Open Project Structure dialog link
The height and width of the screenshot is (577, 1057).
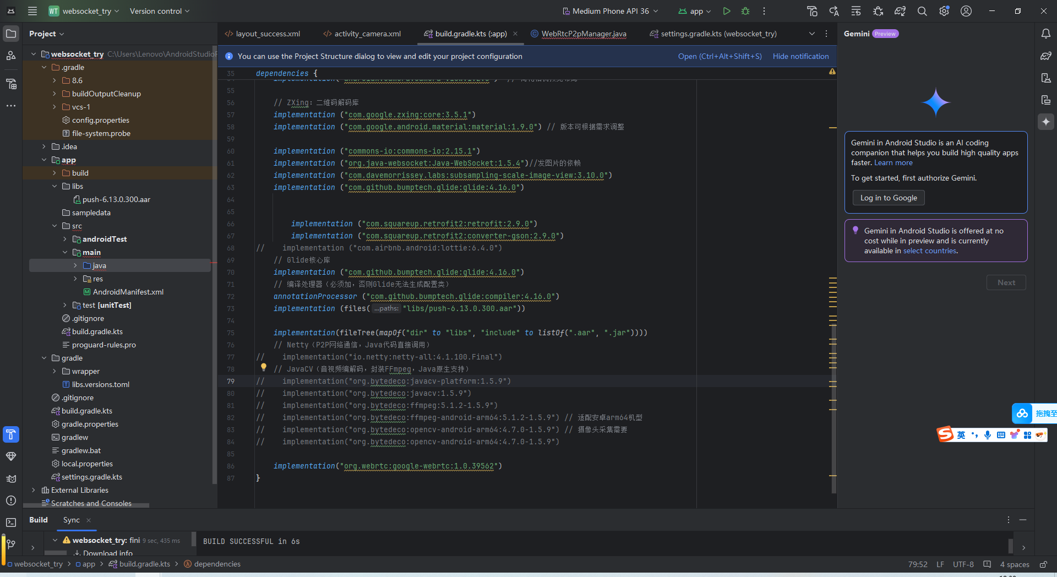click(720, 56)
